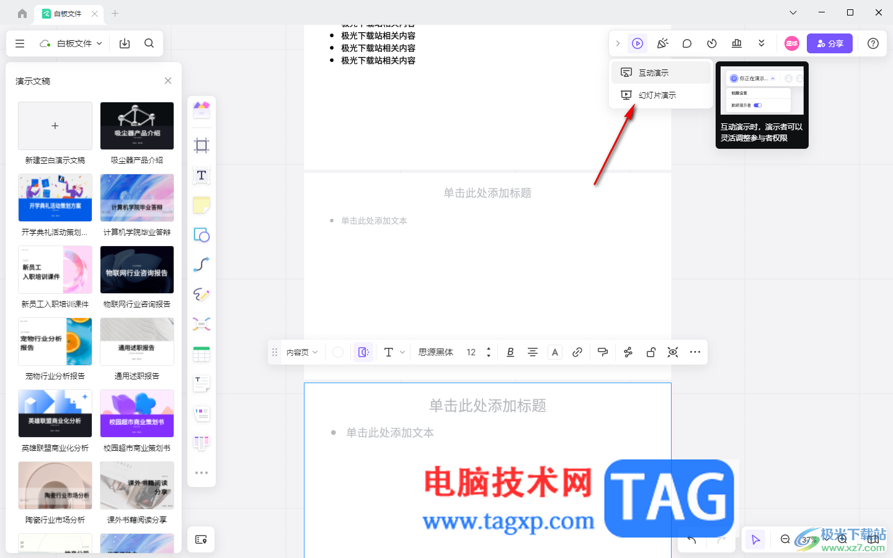Expand the collapsed top toolbar arrow

618,43
